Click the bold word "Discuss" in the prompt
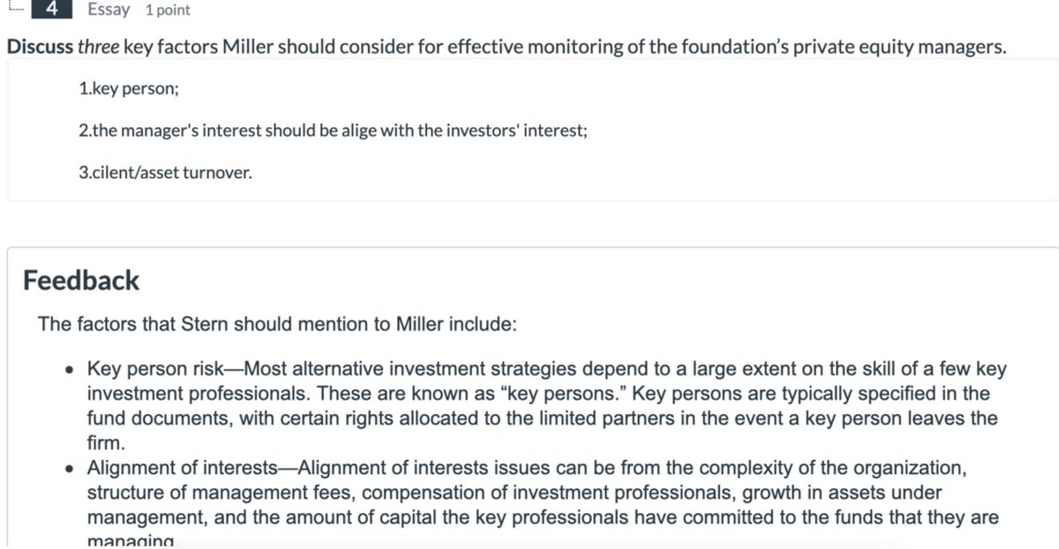This screenshot has height=549, width=1059. [x=40, y=47]
